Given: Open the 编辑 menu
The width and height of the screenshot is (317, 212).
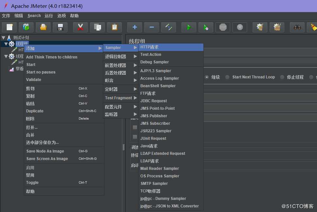Looking at the screenshot, I should tap(19, 16).
